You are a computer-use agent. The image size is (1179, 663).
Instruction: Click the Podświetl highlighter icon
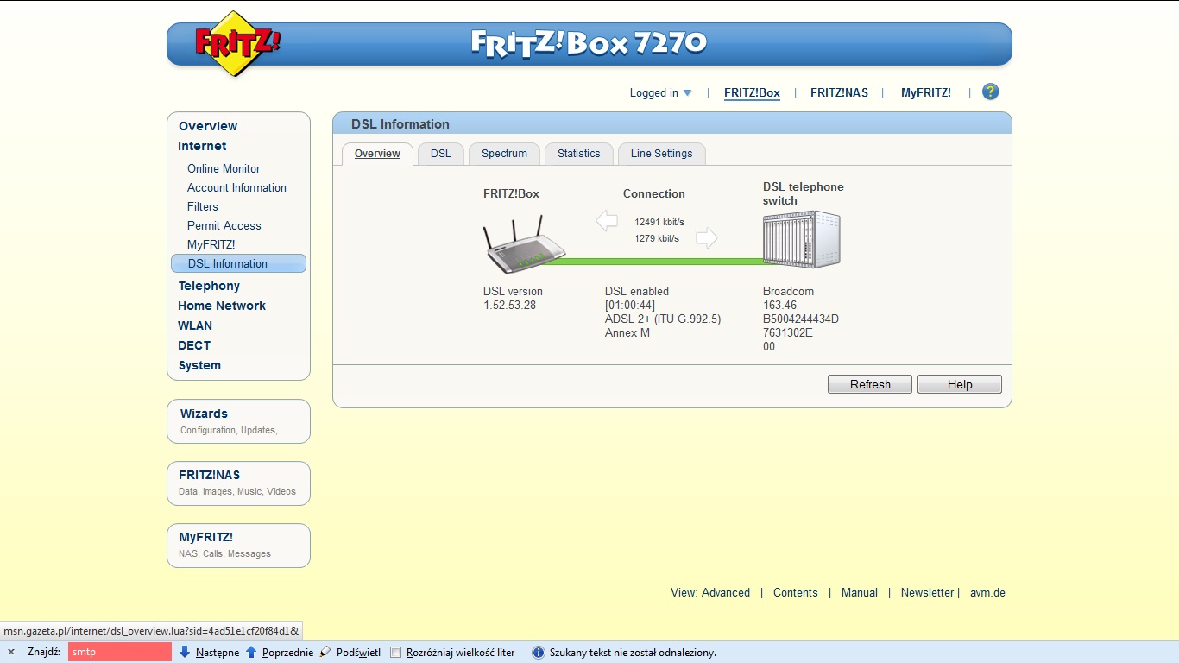coord(325,652)
